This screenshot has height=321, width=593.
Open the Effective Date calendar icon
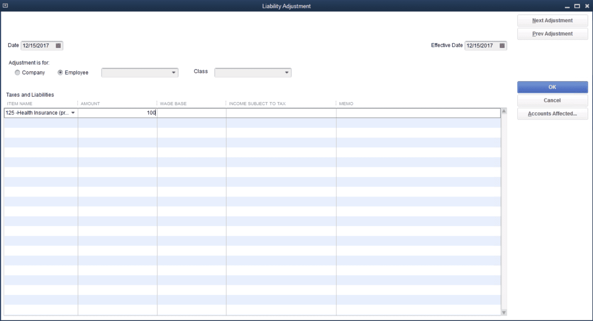502,45
